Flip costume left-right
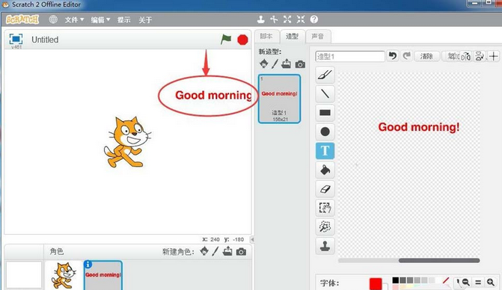The image size is (502, 290). click(466, 57)
